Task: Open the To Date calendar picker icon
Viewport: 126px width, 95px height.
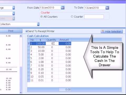Action: pyautogui.click(x=107, y=8)
